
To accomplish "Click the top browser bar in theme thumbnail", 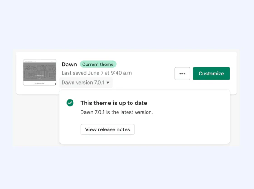I will click(x=39, y=61).
